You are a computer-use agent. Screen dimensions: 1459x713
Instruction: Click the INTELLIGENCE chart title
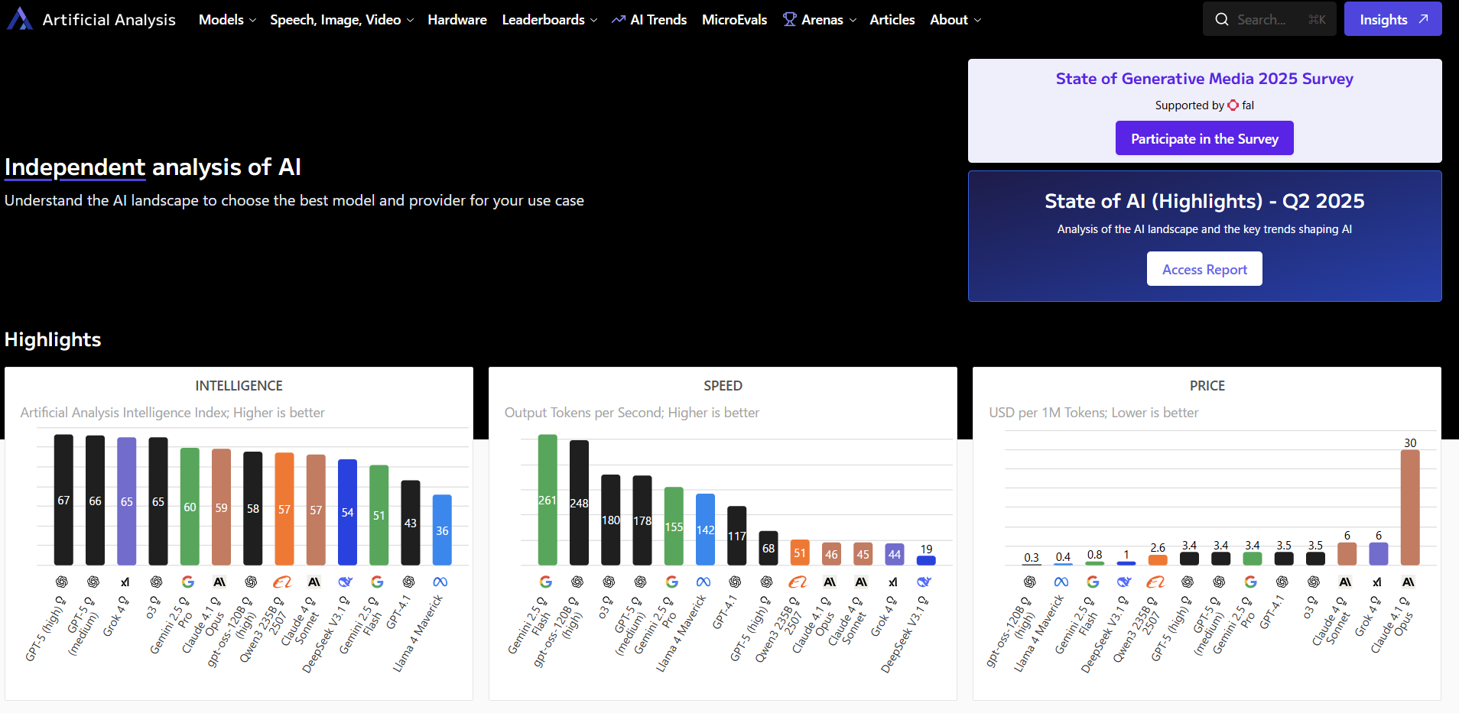click(239, 386)
